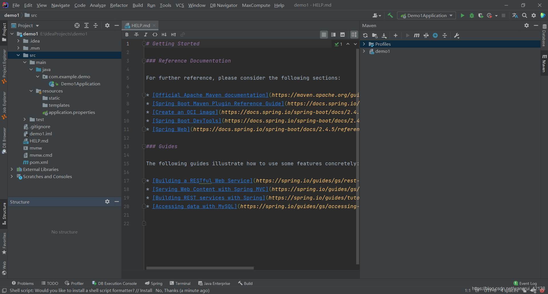The width and height of the screenshot is (548, 294).
Task: Open the DB Navigator menu
Action: point(223,5)
